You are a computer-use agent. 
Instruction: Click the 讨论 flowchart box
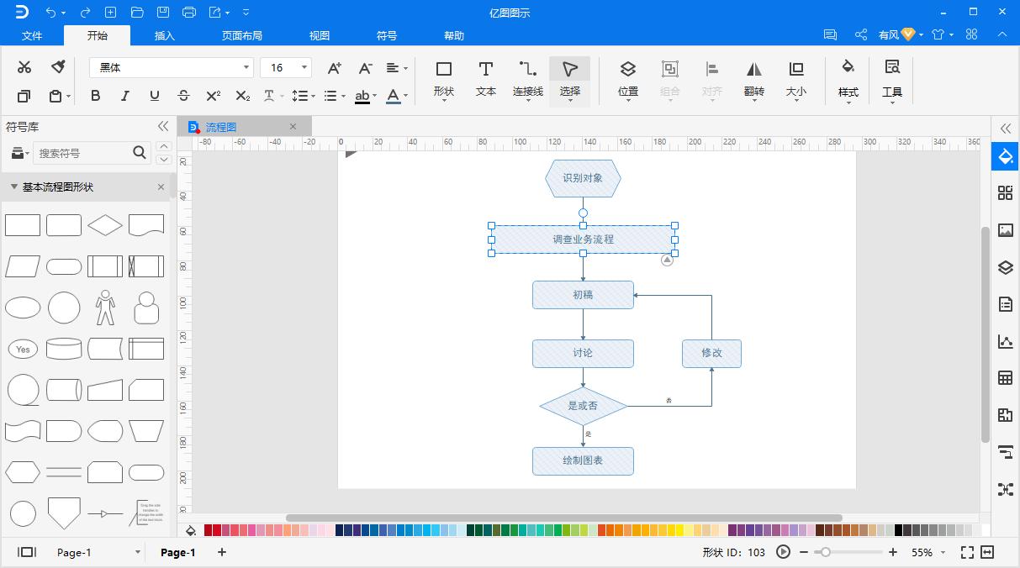coord(583,353)
